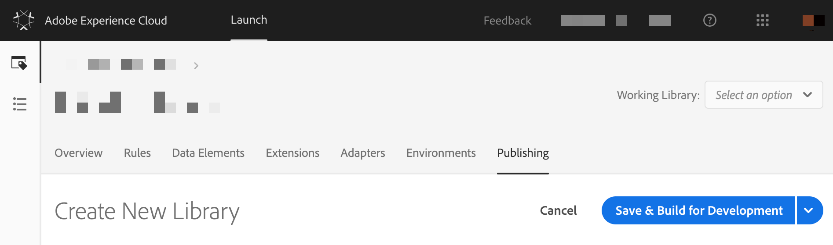Click the Adobe Experience Cloud logo icon
Screen dimensions: 833x245
pos(23,20)
